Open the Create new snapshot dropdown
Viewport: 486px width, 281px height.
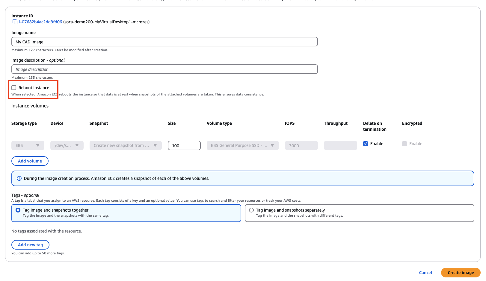point(125,145)
